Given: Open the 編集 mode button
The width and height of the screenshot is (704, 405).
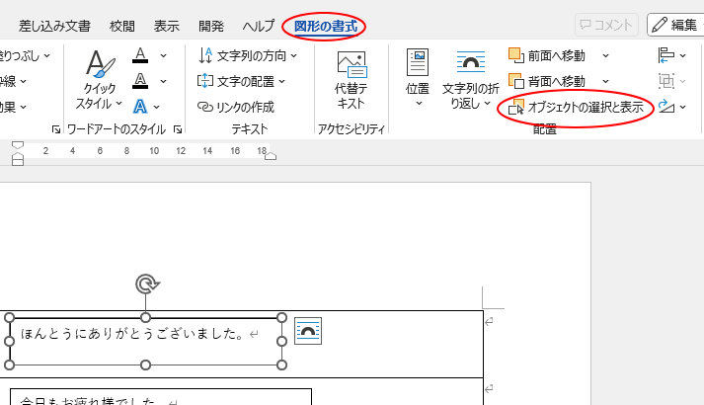Looking at the screenshot, I should pyautogui.click(x=676, y=25).
